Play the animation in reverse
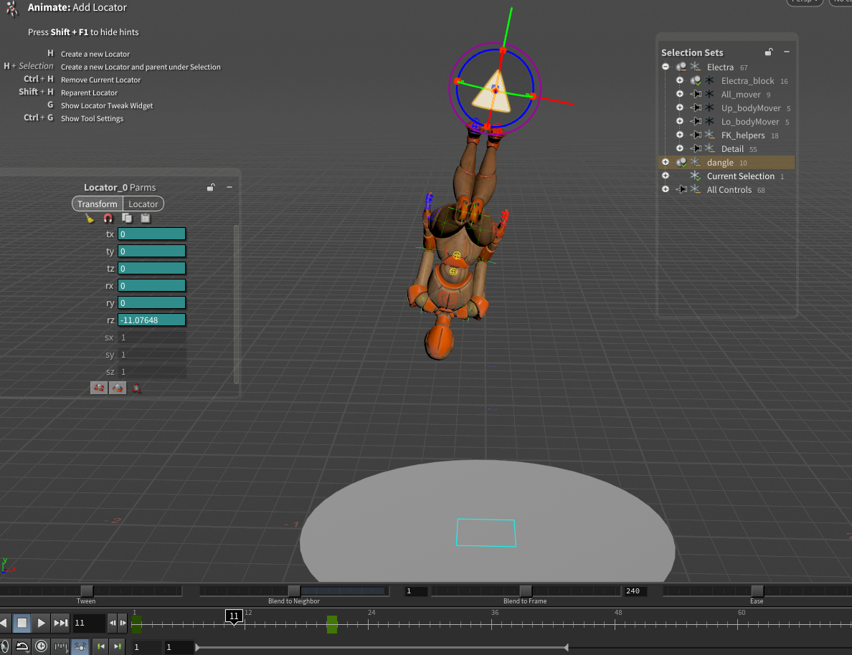Screen dimensions: 852x655 tap(4, 623)
